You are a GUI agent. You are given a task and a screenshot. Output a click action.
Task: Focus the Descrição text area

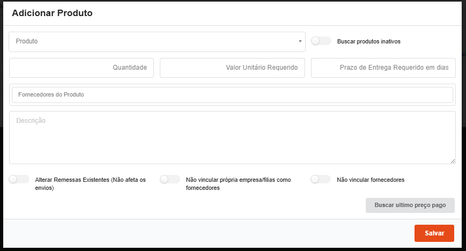point(232,137)
